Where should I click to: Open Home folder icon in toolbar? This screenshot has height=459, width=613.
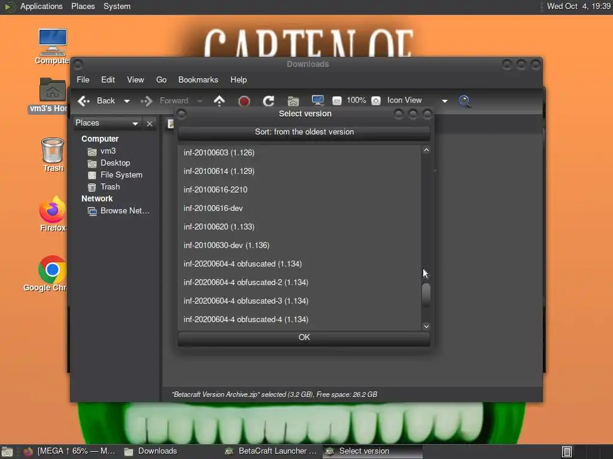pyautogui.click(x=293, y=101)
